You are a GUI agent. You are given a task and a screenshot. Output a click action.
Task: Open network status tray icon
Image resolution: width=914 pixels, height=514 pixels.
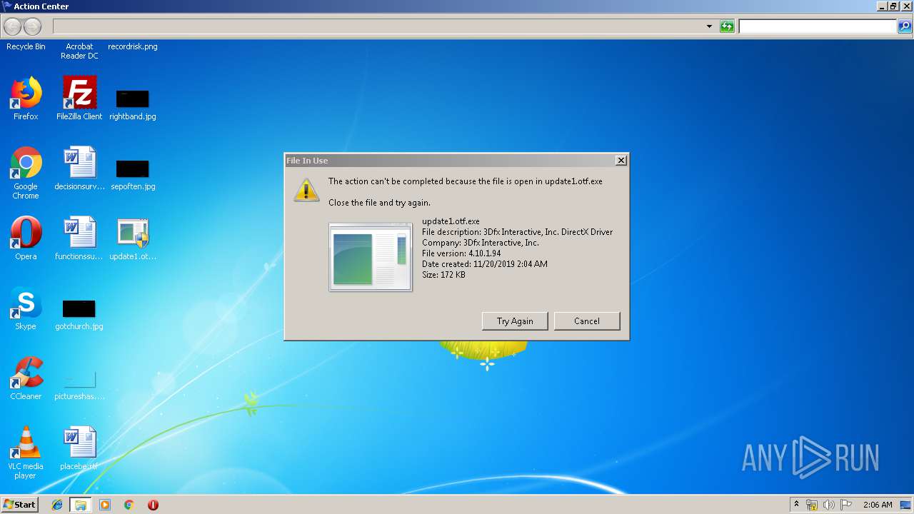point(812,505)
